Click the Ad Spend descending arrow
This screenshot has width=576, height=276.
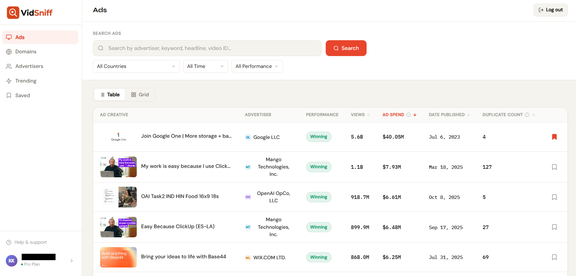(x=415, y=115)
